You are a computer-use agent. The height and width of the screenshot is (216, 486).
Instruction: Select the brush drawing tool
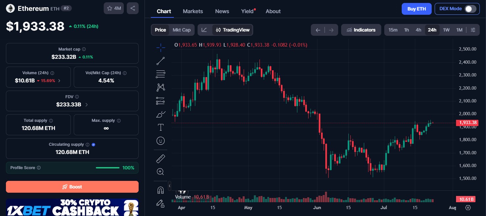click(x=161, y=114)
